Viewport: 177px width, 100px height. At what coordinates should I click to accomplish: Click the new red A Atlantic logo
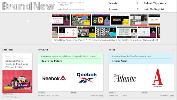click(157, 78)
